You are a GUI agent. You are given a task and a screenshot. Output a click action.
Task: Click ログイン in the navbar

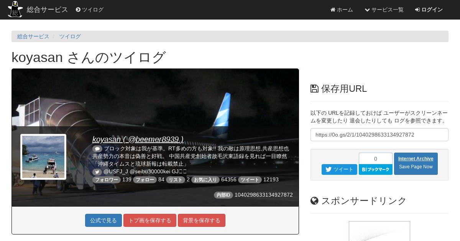[429, 10]
